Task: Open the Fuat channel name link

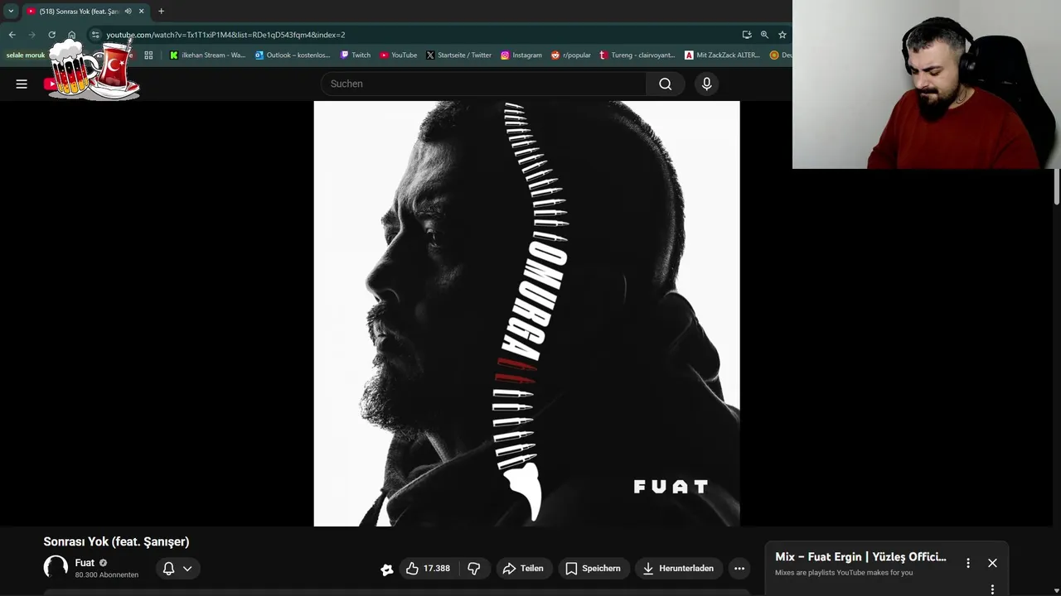Action: [85, 563]
